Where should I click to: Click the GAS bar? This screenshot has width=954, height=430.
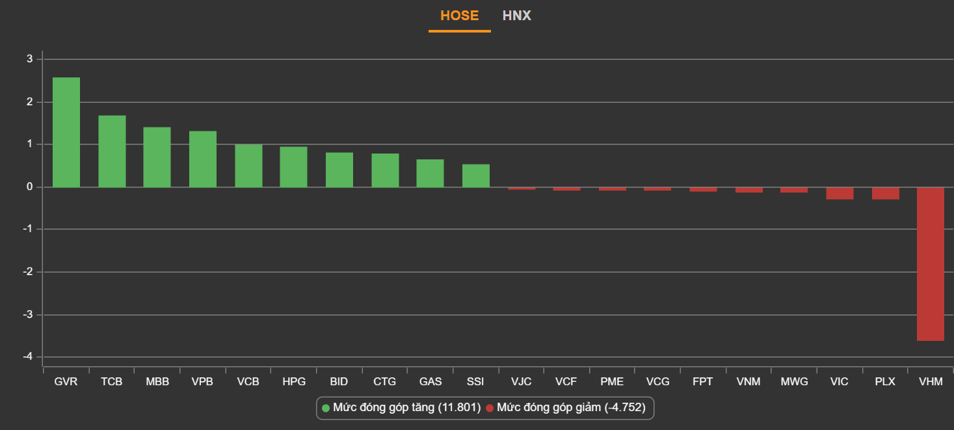point(430,173)
